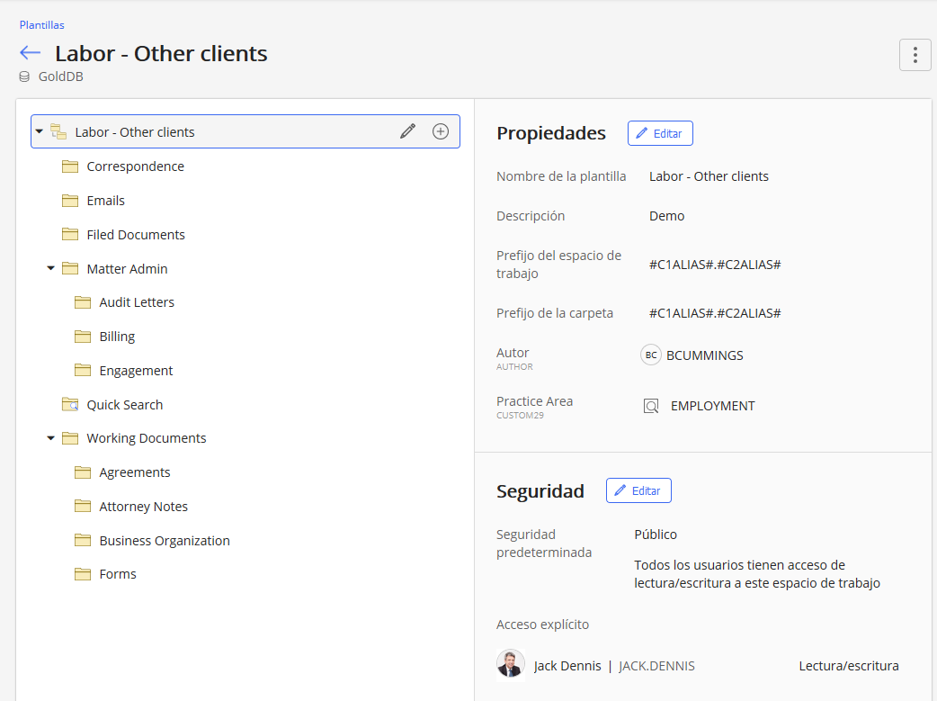Click the pencil icon to rename root folder
The image size is (937, 701).
[408, 131]
